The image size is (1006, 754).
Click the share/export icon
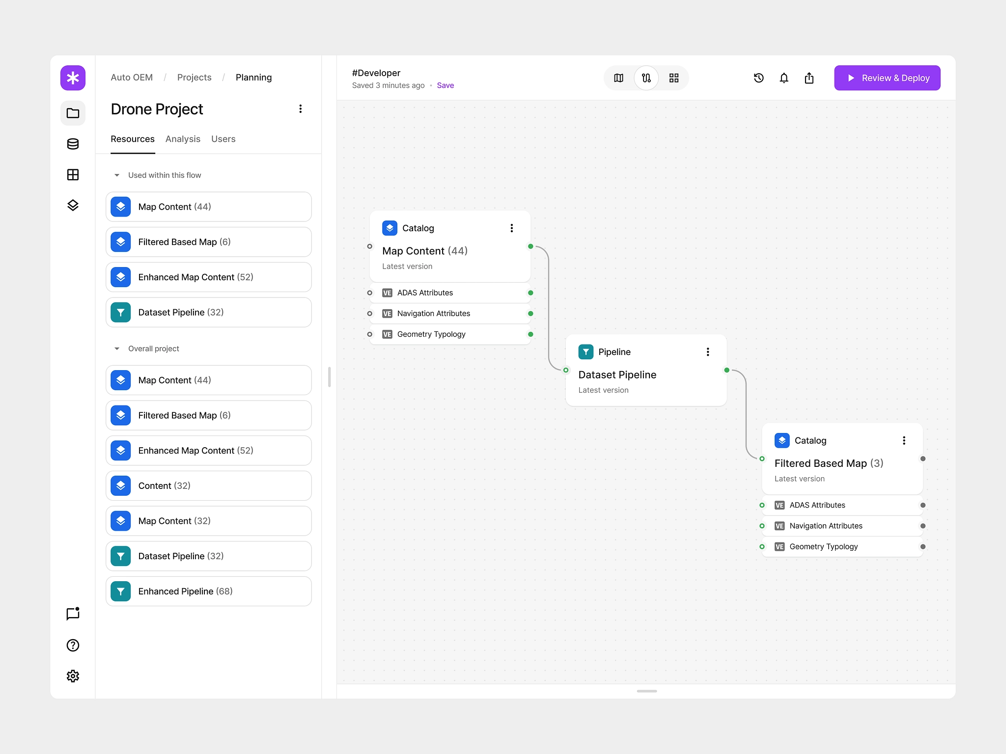tap(809, 78)
